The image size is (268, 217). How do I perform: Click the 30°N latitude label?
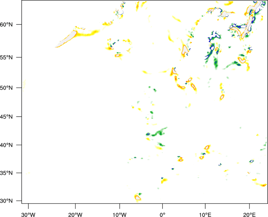click(6, 201)
